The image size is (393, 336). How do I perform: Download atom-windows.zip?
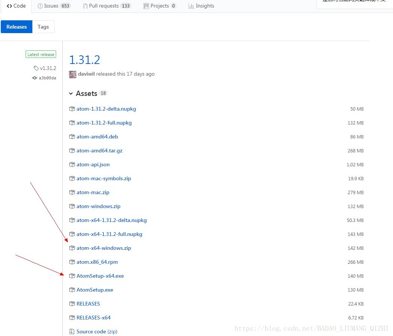coord(99,206)
